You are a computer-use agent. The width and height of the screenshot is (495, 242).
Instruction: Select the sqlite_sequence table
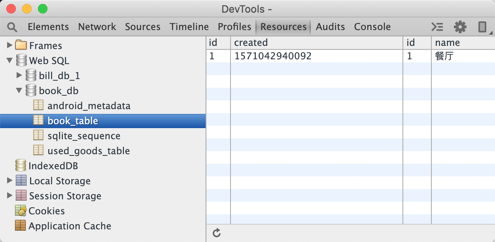pyautogui.click(x=84, y=136)
